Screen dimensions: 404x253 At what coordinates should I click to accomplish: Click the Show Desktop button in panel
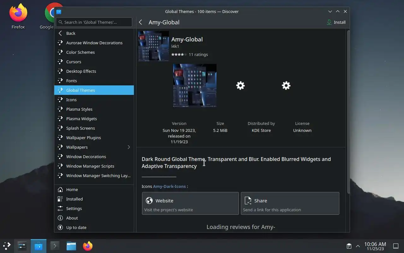coord(396,246)
